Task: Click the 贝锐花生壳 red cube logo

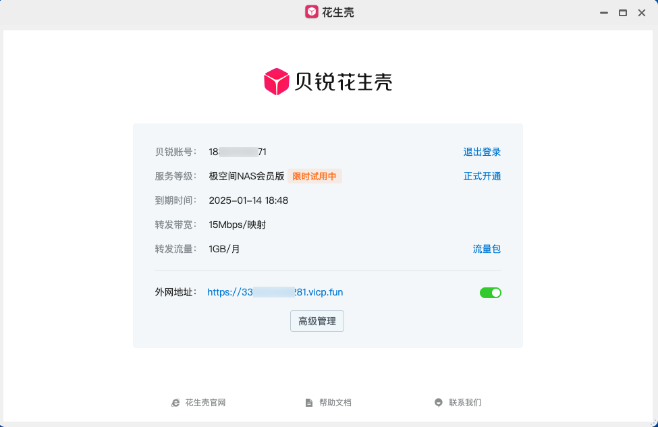Action: 277,82
